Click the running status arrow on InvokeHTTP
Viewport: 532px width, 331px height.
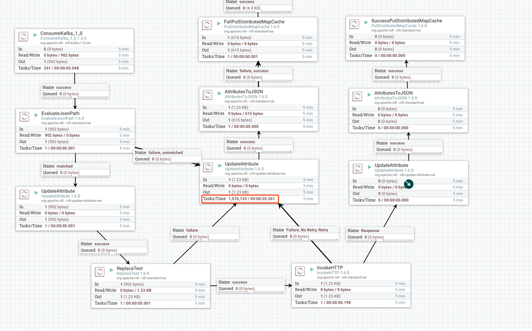(x=312, y=269)
